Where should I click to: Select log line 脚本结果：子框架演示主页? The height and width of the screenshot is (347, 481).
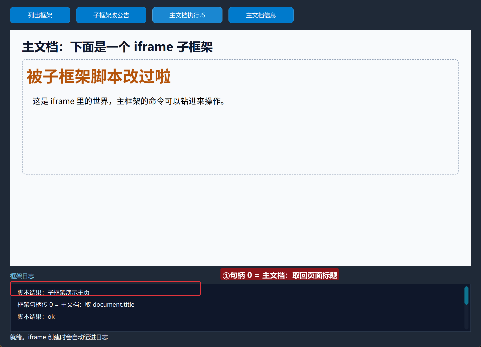tap(54, 292)
